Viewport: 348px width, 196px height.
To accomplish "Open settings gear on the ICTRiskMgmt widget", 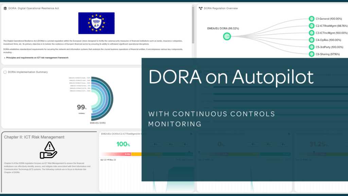I will point(191,134).
